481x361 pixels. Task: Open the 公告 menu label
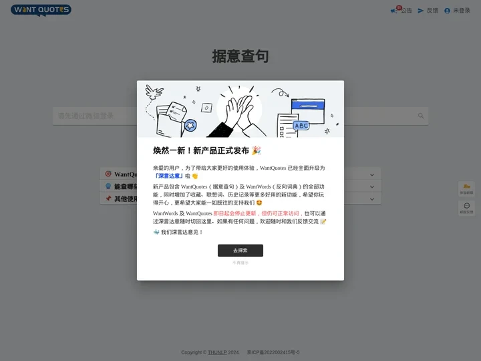[x=406, y=11]
